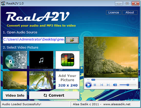Choose the equalizer bars video picture
141x108 pixels.
coord(67,60)
